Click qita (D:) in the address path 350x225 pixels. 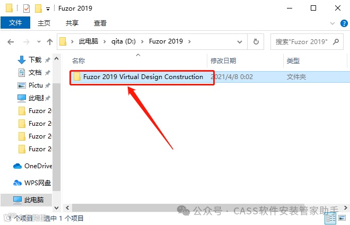pos(124,41)
